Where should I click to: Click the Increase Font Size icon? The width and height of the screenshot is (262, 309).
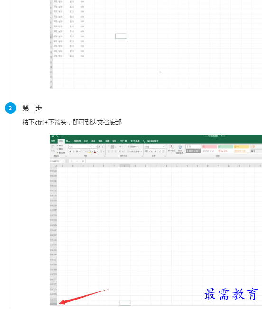tap(99, 146)
